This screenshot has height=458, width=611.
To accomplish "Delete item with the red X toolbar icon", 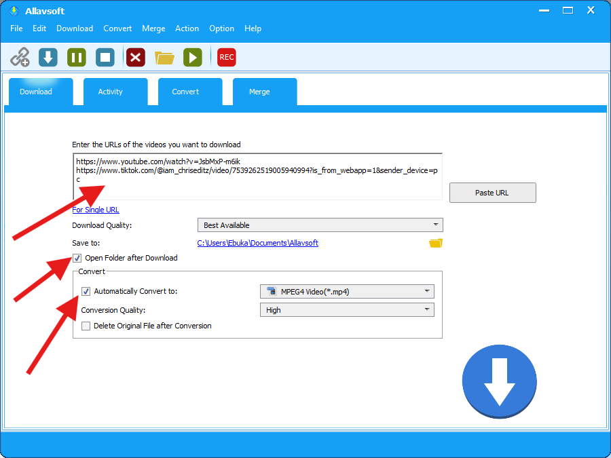I will (x=136, y=57).
